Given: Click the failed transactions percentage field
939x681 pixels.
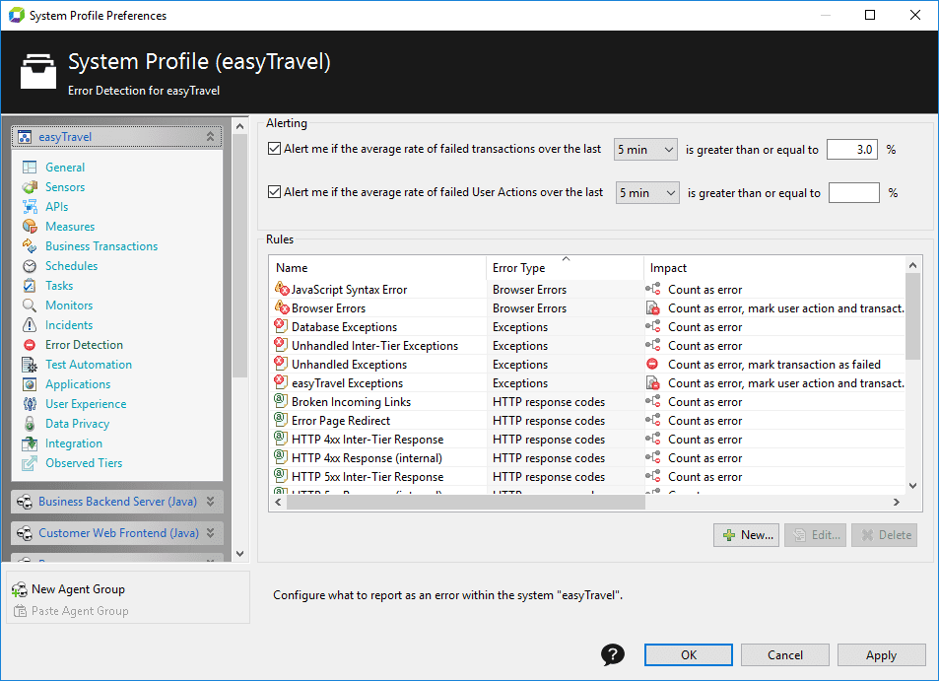Looking at the screenshot, I should (x=851, y=150).
